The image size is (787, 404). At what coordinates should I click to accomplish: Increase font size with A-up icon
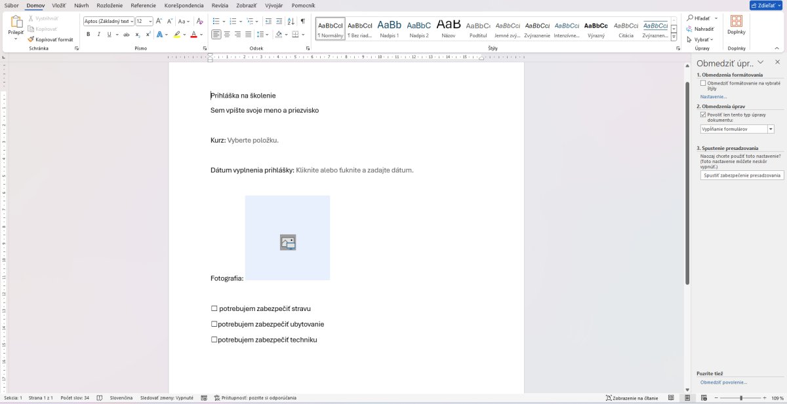(x=159, y=21)
